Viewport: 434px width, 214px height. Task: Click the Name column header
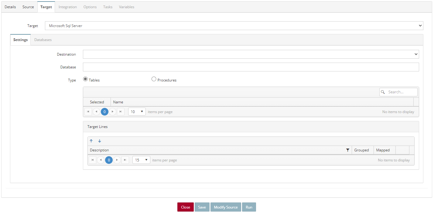262,102
